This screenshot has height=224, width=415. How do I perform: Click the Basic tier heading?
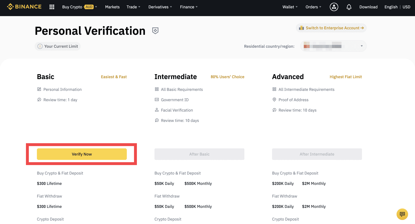(x=46, y=77)
